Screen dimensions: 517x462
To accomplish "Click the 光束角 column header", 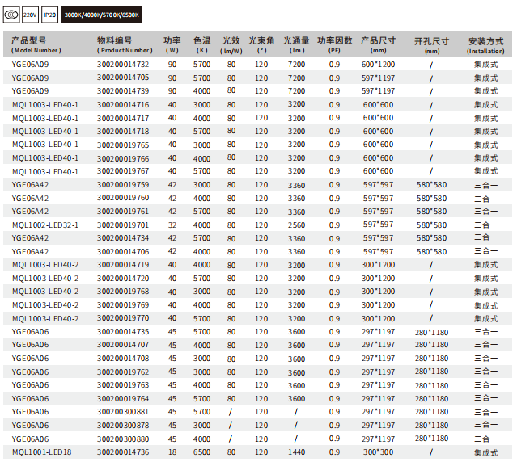I will pos(261,44).
